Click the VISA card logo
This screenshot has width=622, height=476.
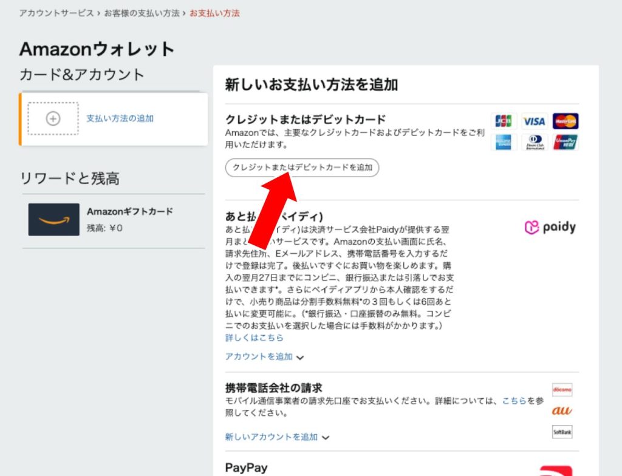tap(534, 121)
